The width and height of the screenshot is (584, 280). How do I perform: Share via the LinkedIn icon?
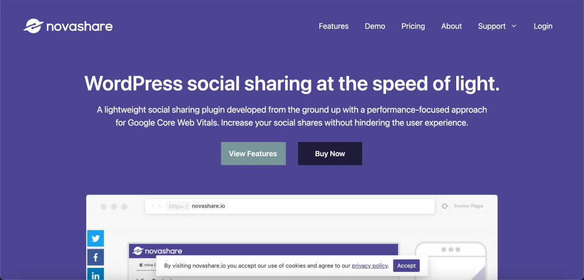click(95, 274)
